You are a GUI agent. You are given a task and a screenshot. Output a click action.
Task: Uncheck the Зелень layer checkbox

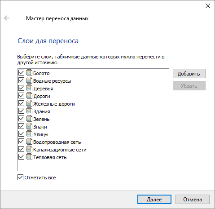(21, 119)
